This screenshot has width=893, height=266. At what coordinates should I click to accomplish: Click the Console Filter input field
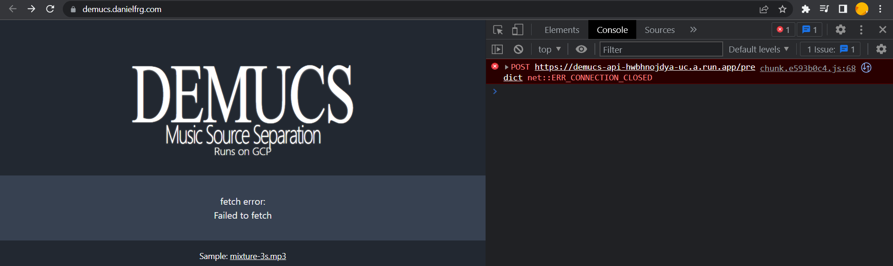661,49
